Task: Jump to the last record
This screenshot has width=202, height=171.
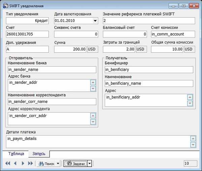Action: coord(30,164)
